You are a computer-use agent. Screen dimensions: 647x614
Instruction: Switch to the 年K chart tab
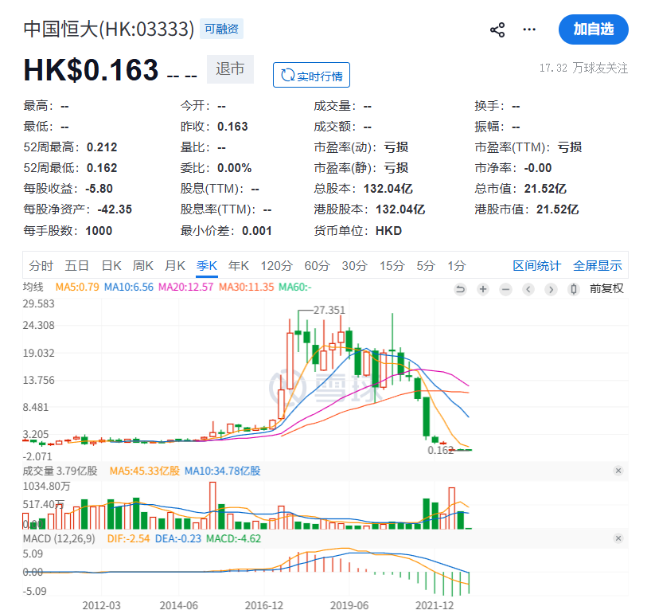[x=239, y=265]
